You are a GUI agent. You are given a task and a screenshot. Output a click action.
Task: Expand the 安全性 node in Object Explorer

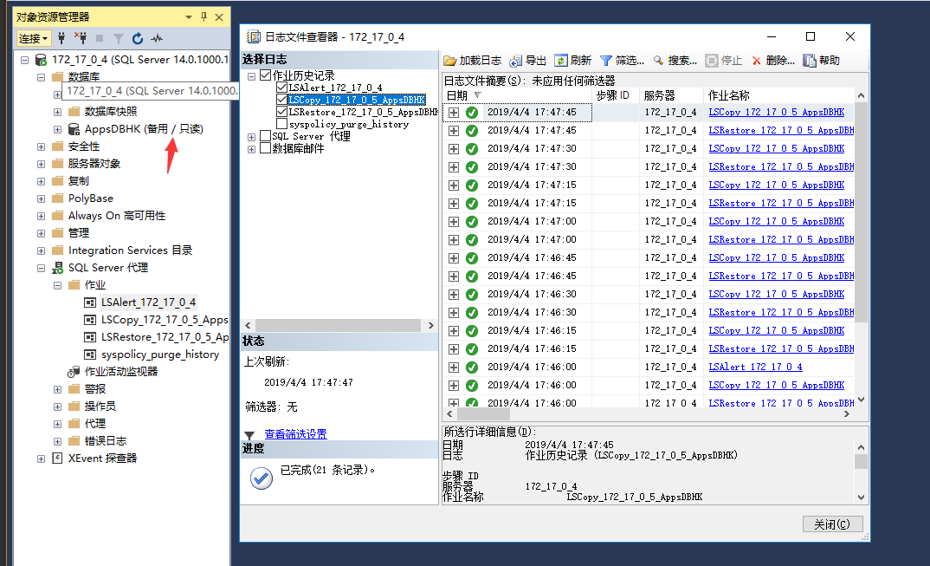pyautogui.click(x=41, y=146)
